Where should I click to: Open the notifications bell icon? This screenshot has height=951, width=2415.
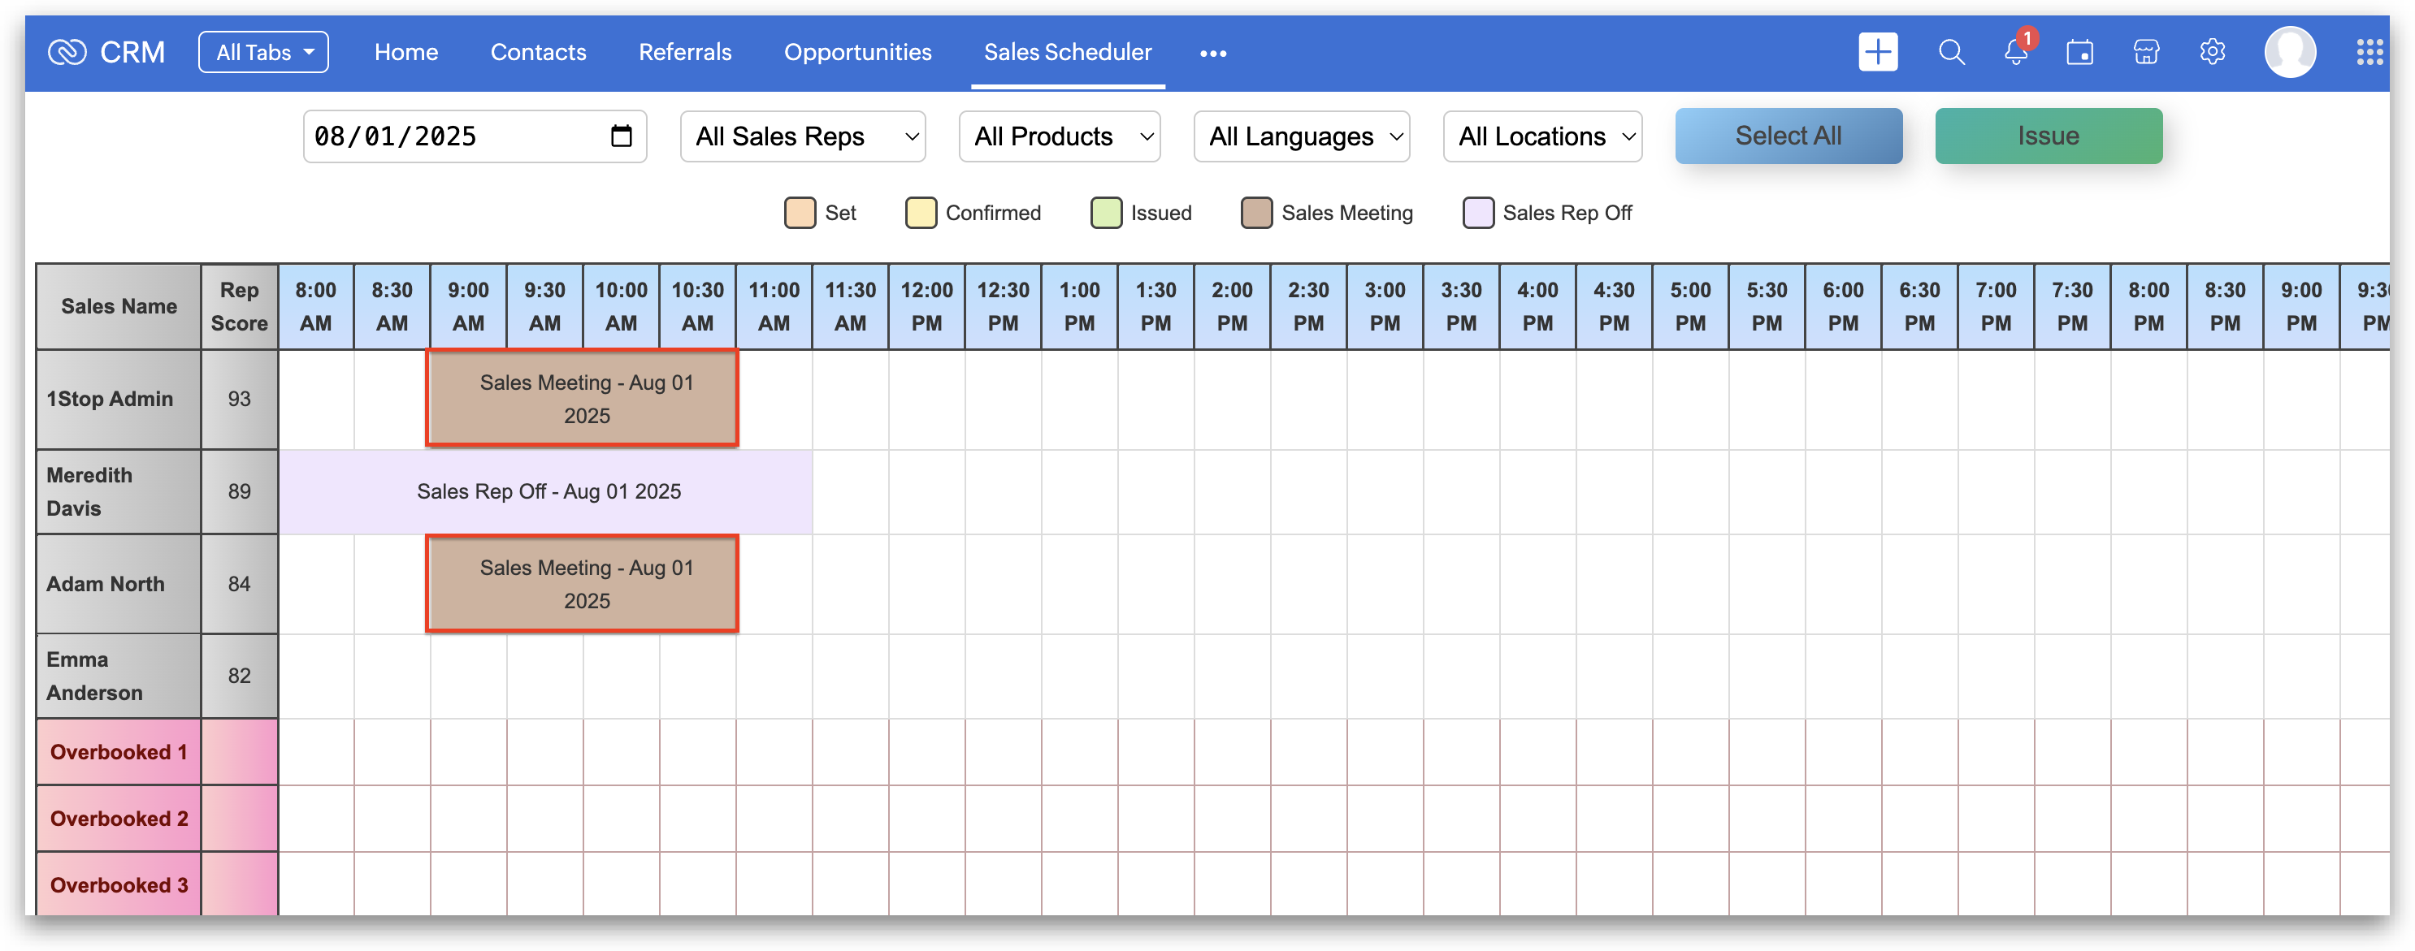2014,53
